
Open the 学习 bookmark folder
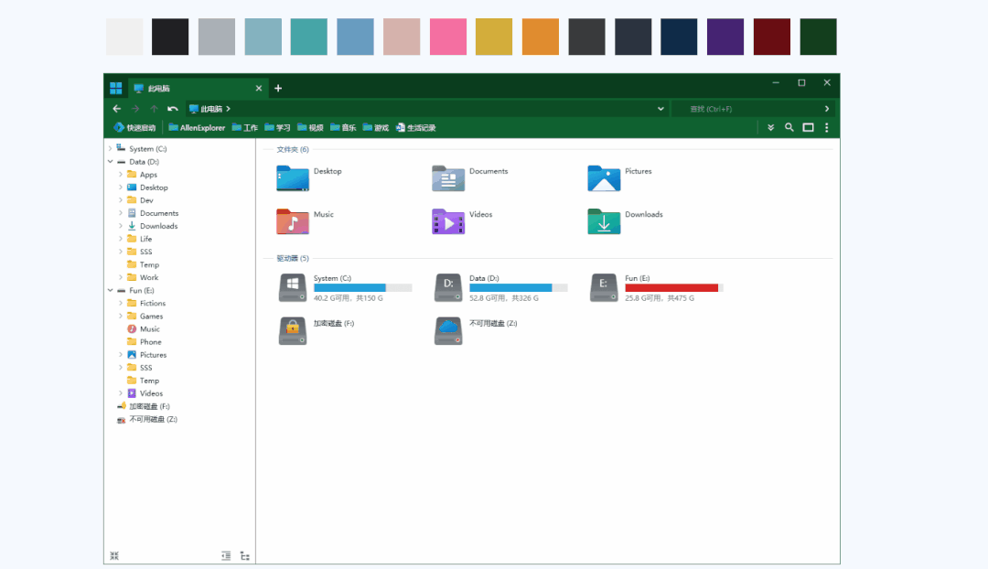tap(277, 127)
